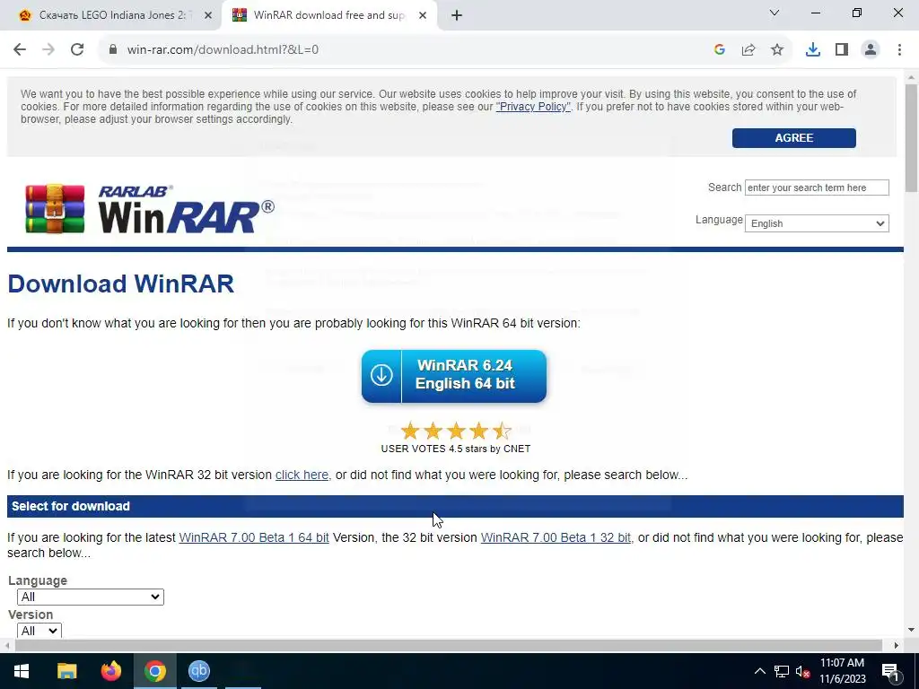Click the CNET star rating
This screenshot has width=919, height=689.
(456, 432)
